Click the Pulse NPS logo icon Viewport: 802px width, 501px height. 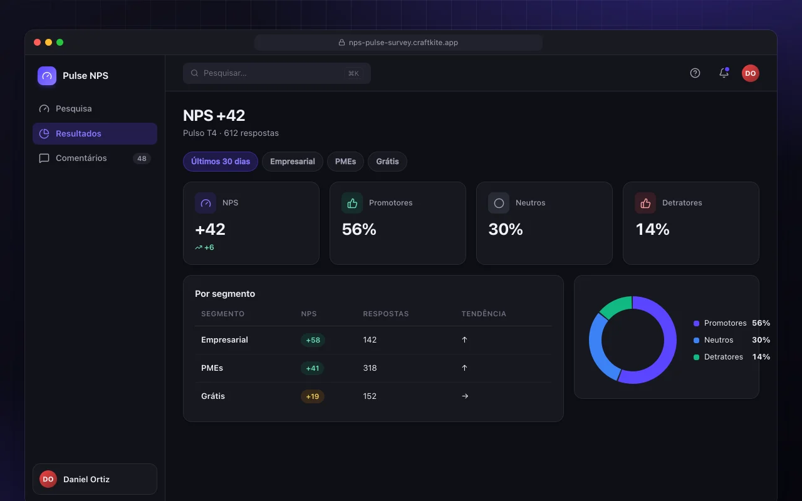[x=47, y=76]
